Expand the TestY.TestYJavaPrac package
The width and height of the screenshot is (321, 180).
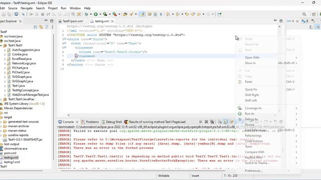(x=1, y=99)
